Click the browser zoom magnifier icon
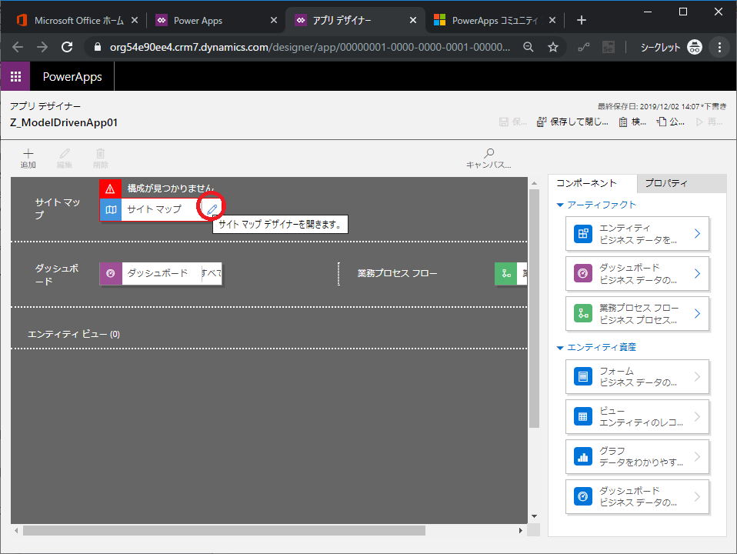This screenshot has width=737, height=554. click(x=529, y=47)
